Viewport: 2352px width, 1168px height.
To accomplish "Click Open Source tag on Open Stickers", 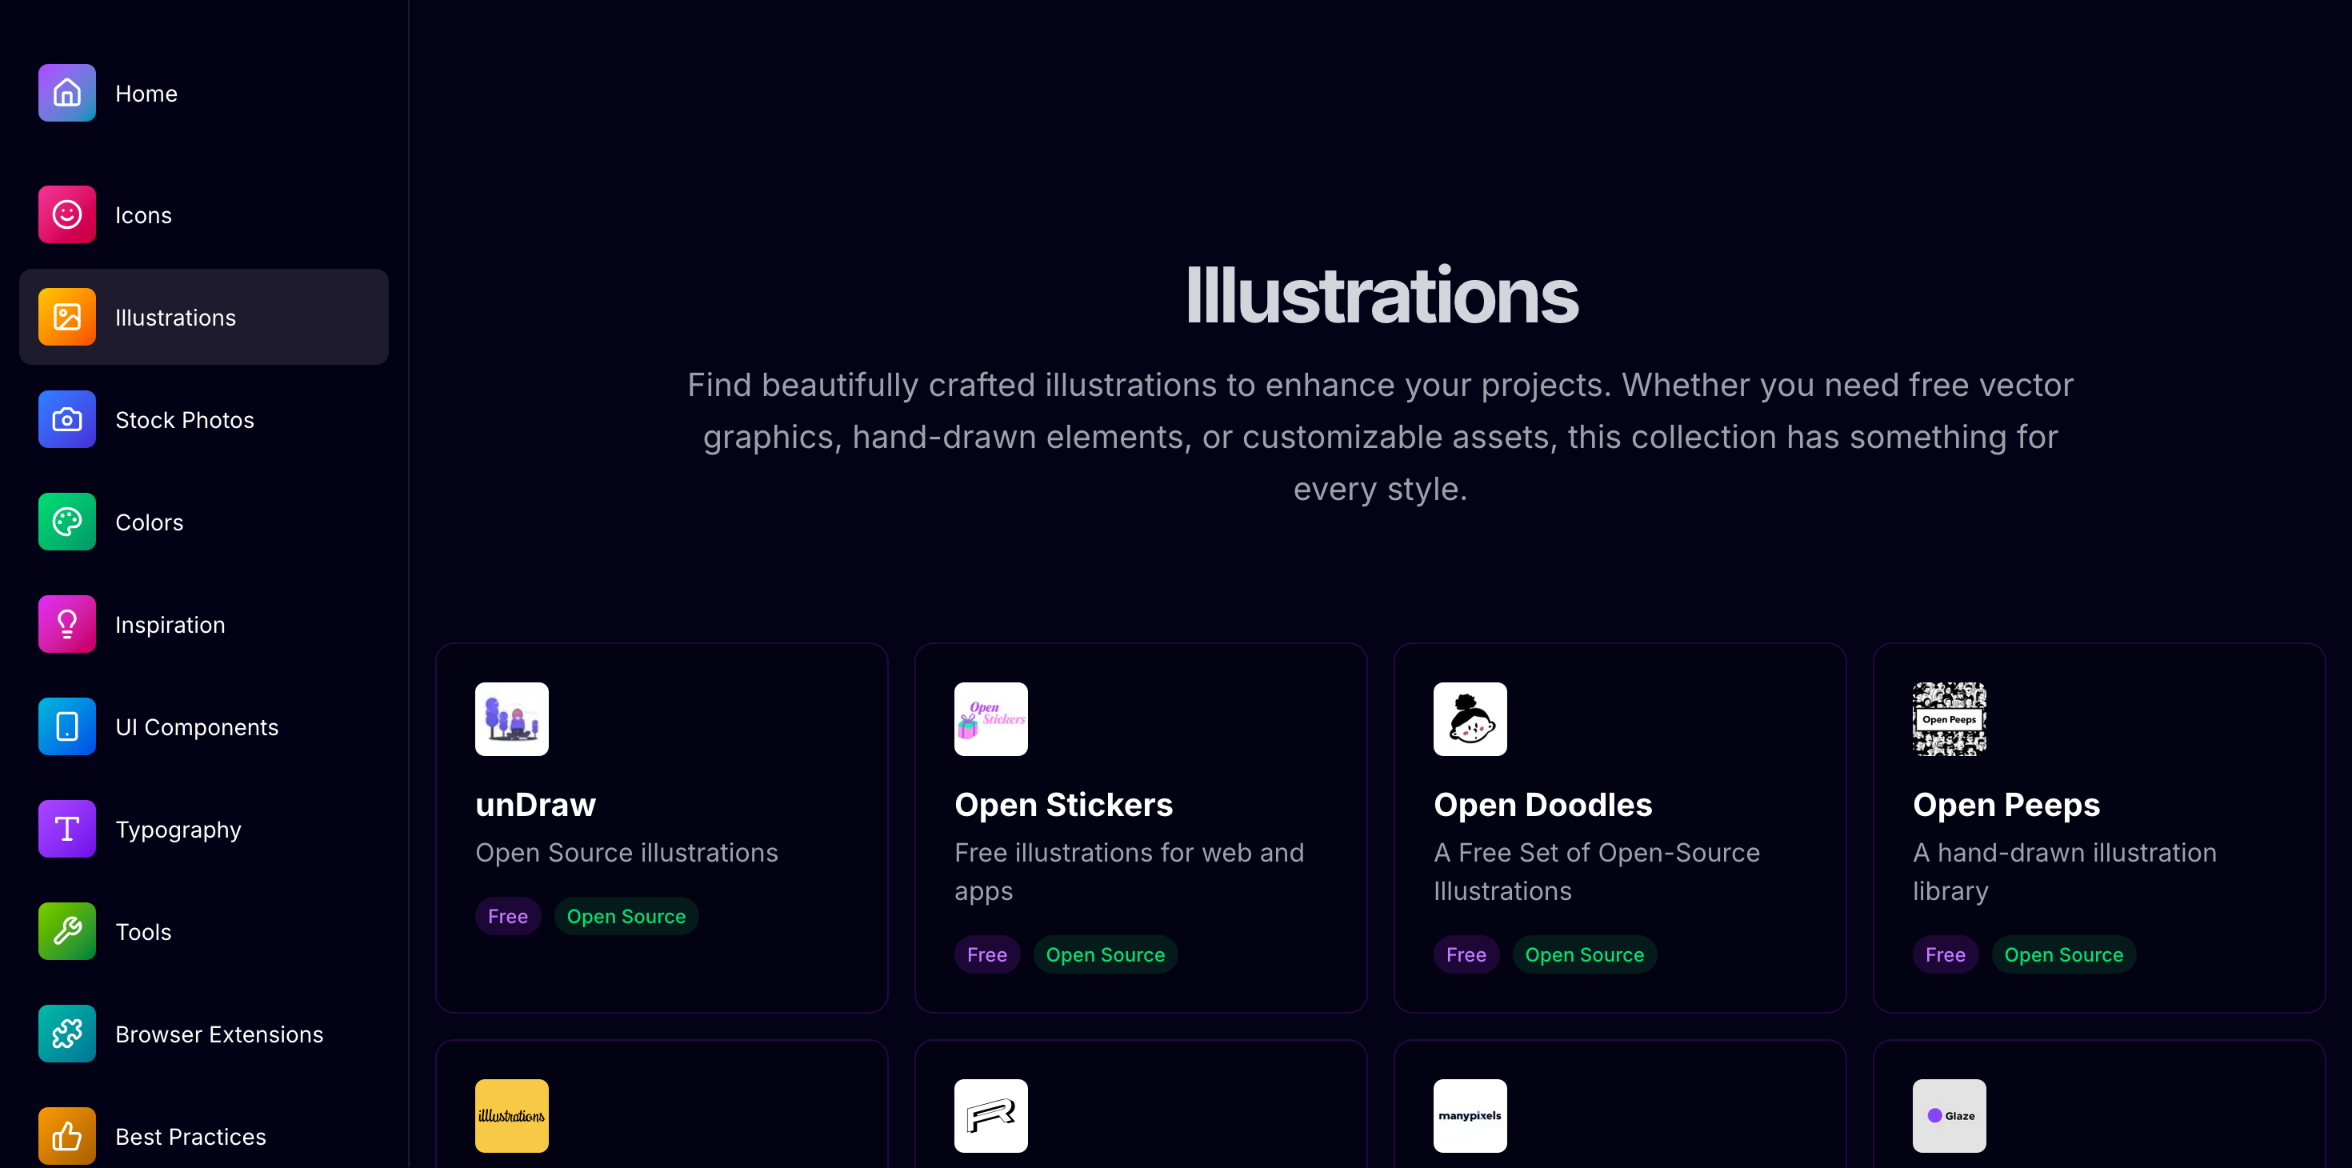I will 1106,954.
